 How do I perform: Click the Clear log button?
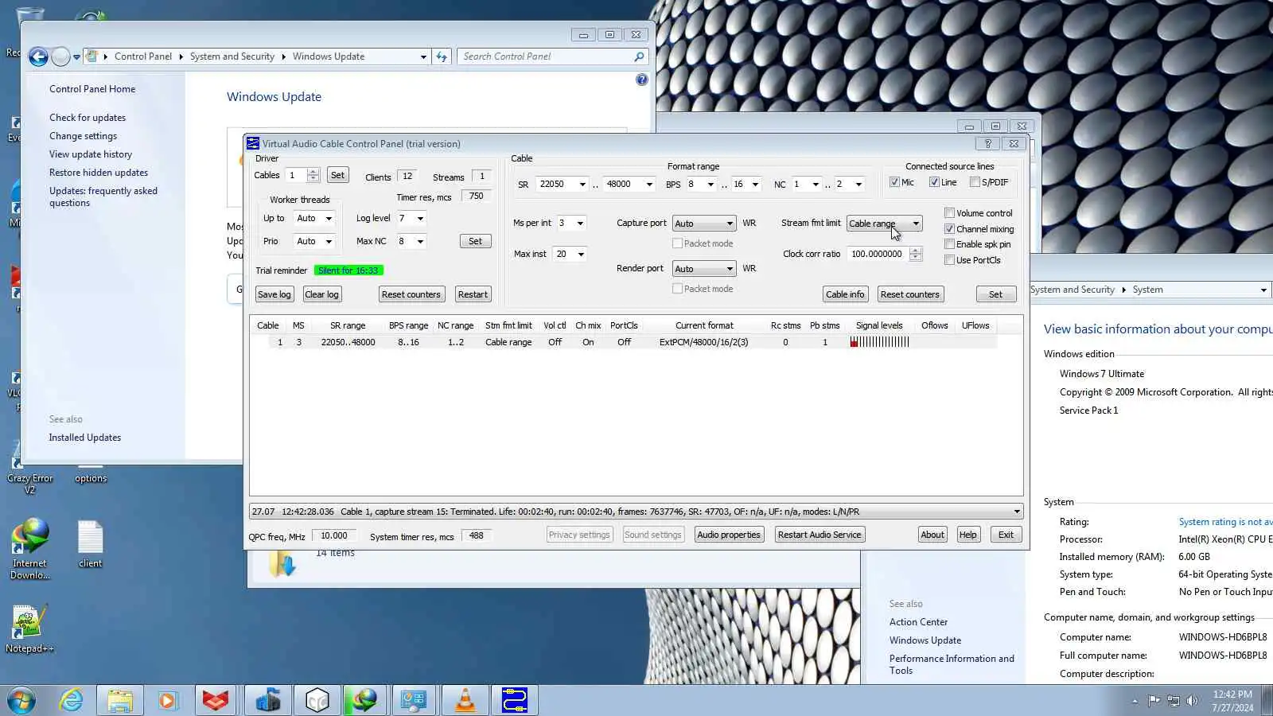pyautogui.click(x=321, y=294)
